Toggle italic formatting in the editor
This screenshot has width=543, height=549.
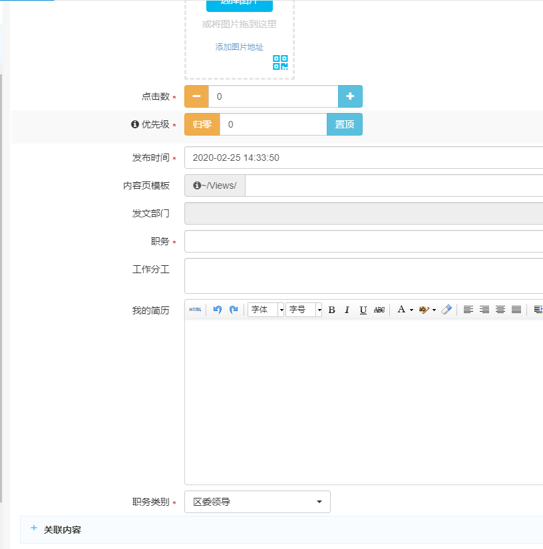coord(347,310)
